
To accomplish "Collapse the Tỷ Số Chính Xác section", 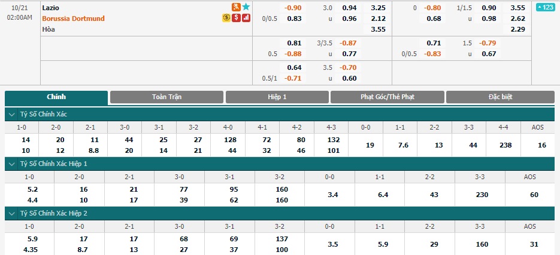I will click(12, 115).
